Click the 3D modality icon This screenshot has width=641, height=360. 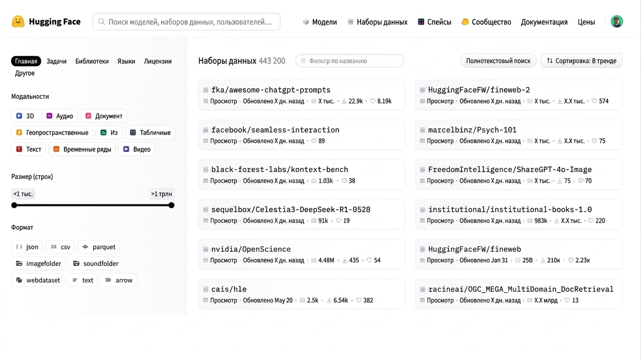(19, 116)
